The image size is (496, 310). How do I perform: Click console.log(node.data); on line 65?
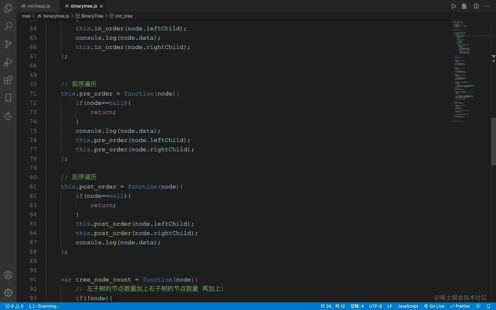point(118,38)
